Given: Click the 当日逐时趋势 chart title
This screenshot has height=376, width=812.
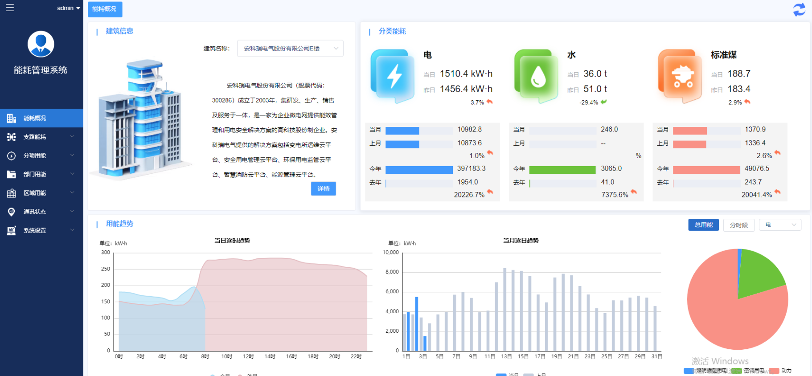Looking at the screenshot, I should coord(232,241).
